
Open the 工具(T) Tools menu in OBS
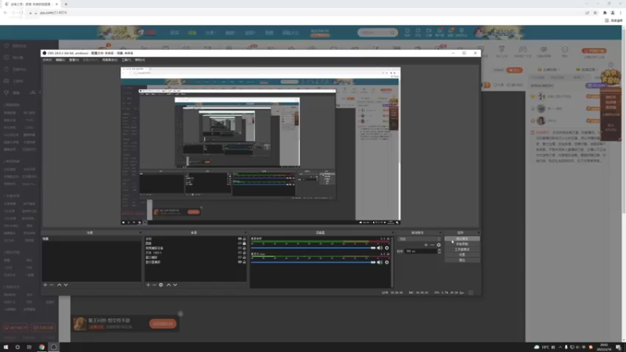(x=126, y=60)
